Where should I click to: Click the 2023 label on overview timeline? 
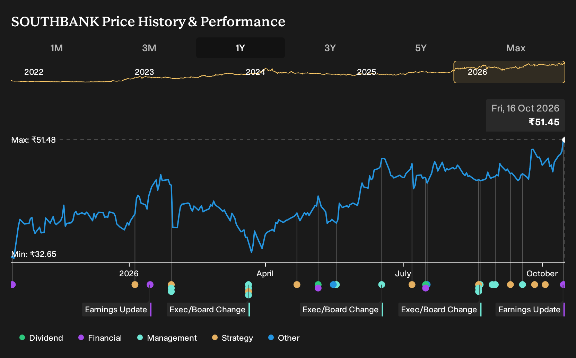(144, 72)
